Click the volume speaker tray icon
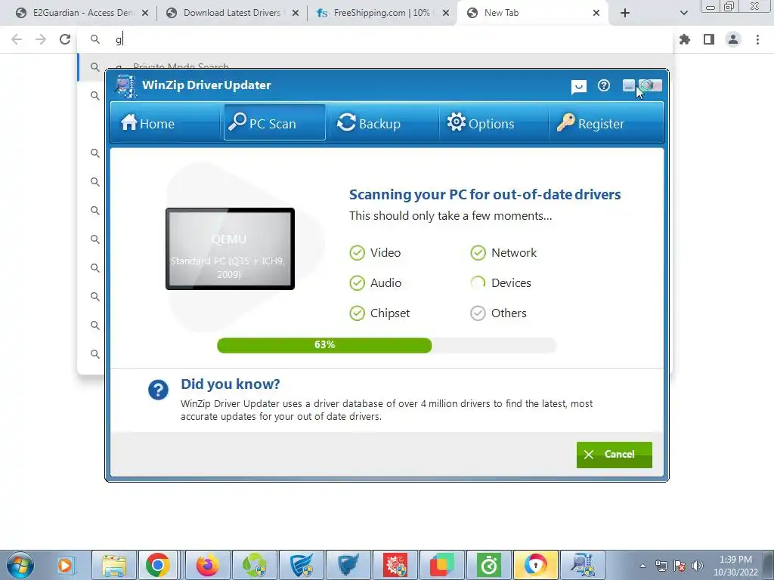 tap(698, 566)
